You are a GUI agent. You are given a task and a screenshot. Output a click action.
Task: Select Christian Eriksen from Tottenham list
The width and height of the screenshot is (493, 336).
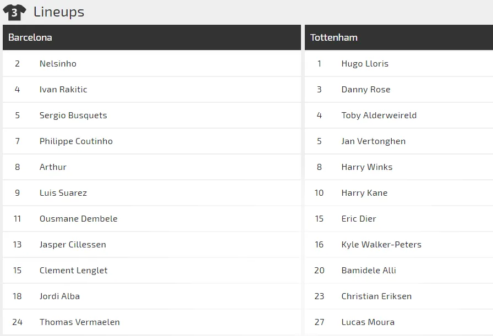(x=376, y=296)
